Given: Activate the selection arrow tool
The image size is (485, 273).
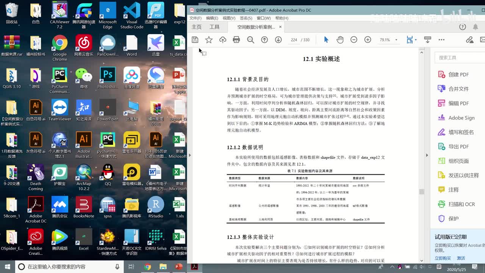Looking at the screenshot, I should click(x=326, y=40).
